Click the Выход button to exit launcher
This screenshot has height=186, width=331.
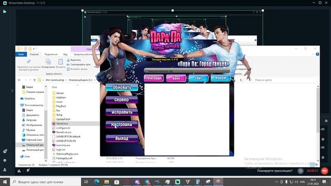122,138
